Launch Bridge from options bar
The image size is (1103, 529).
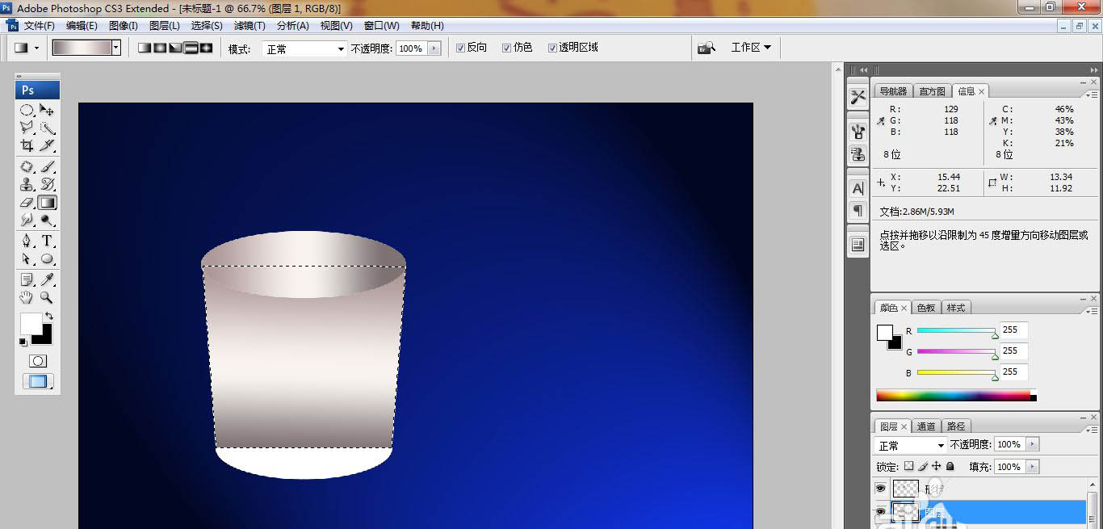pos(707,48)
